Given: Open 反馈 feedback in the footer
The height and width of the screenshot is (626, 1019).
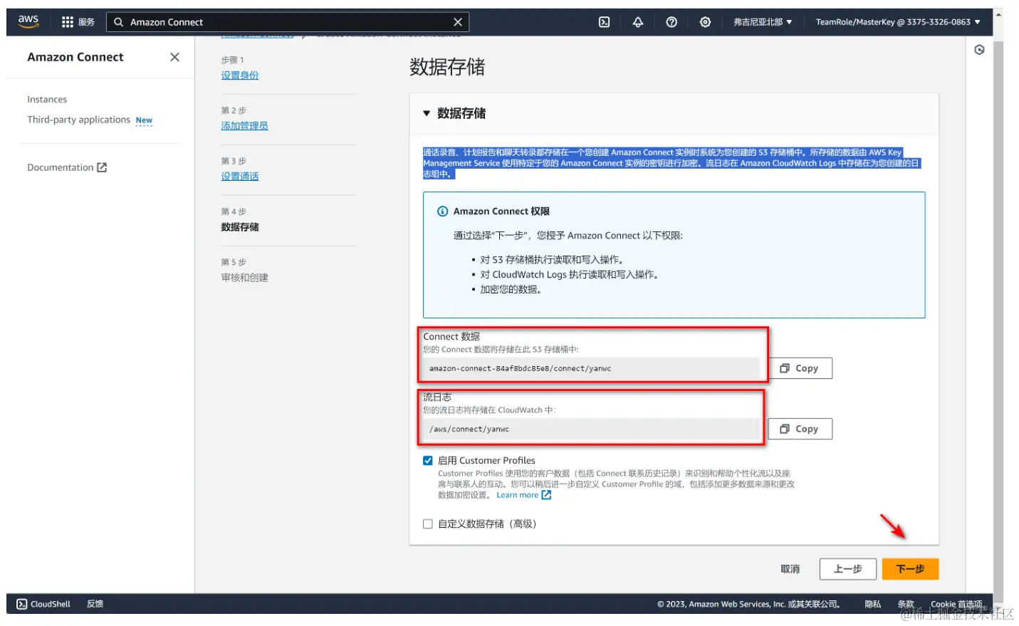Looking at the screenshot, I should [95, 604].
